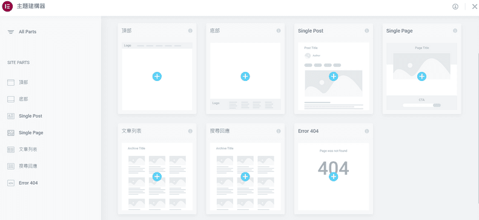Show info for 底部 card
This screenshot has height=220, width=479.
(x=279, y=31)
